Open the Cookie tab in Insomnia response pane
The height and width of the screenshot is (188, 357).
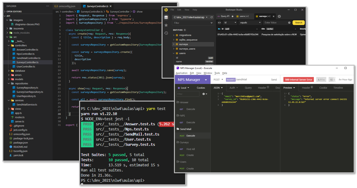click(x=323, y=88)
